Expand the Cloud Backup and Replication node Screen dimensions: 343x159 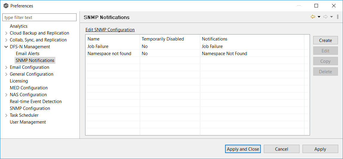[x=6, y=33]
